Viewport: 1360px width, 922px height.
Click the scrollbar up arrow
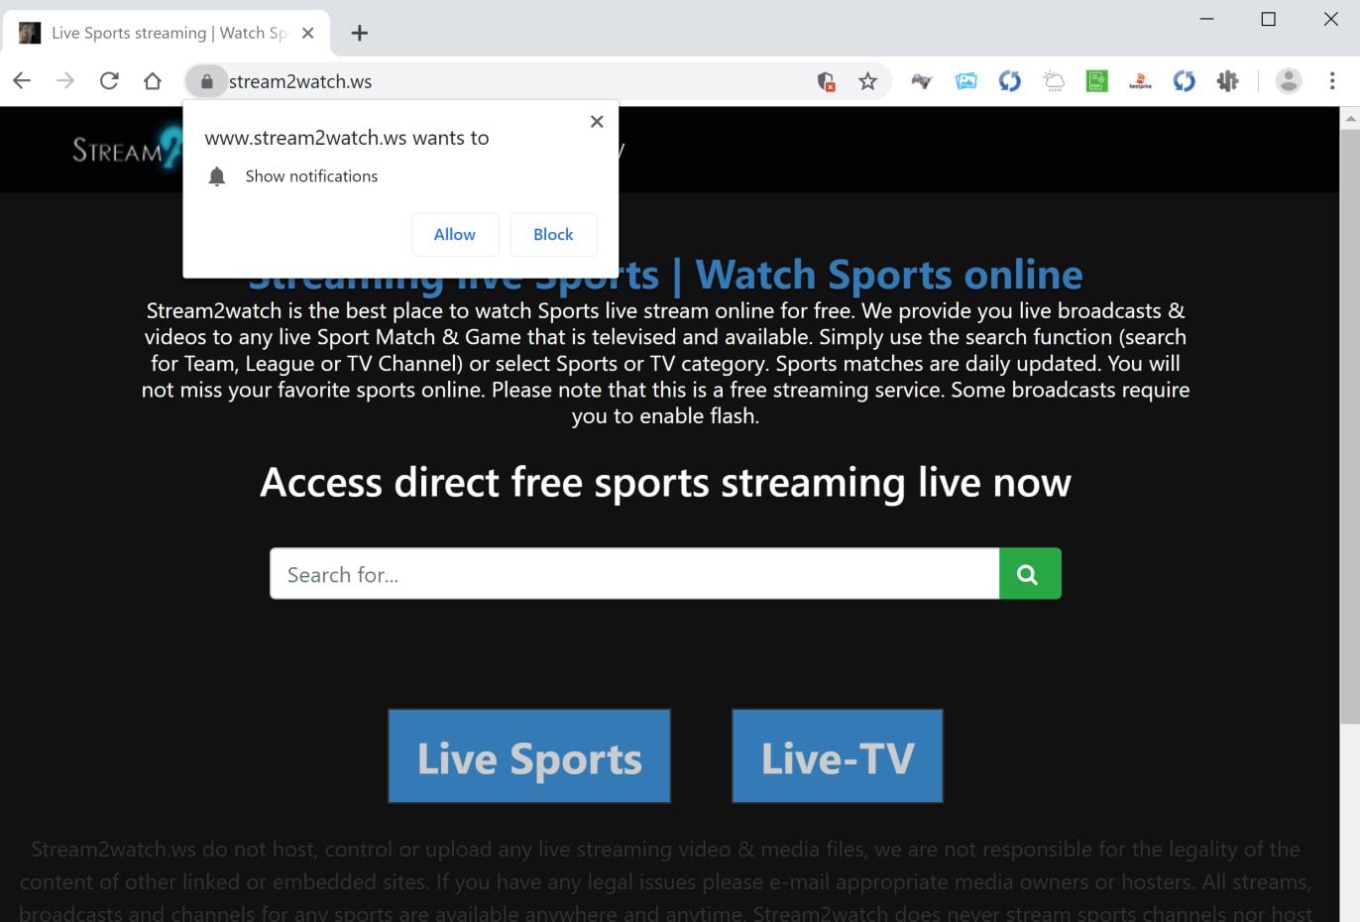(x=1350, y=118)
